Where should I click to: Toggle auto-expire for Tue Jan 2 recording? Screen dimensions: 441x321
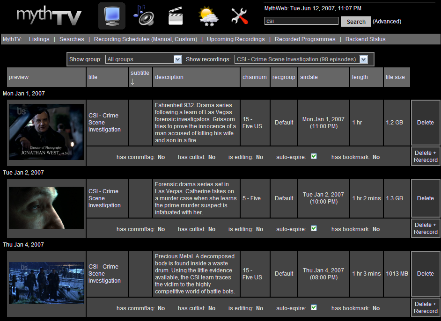coord(314,228)
